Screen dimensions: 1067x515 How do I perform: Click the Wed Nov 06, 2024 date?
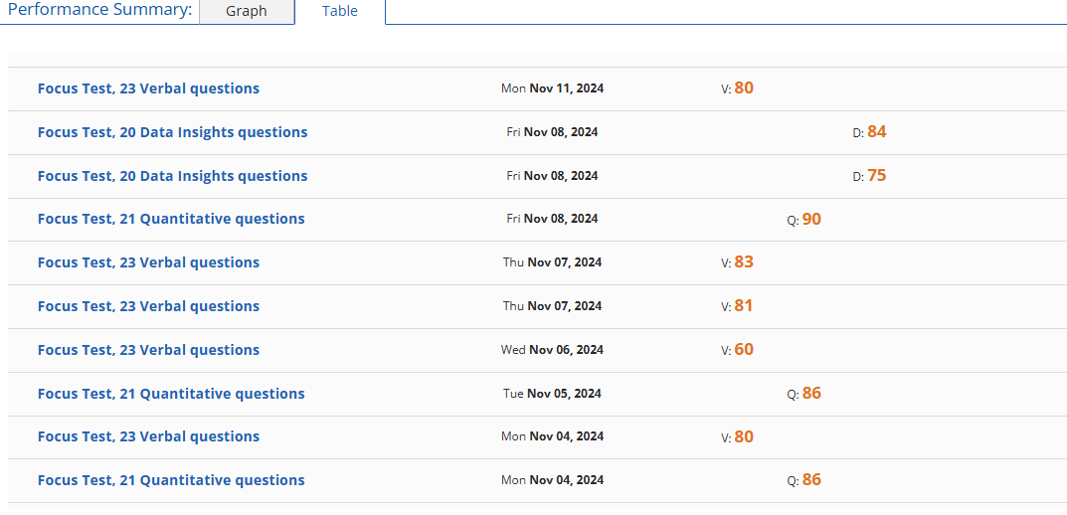tap(552, 350)
